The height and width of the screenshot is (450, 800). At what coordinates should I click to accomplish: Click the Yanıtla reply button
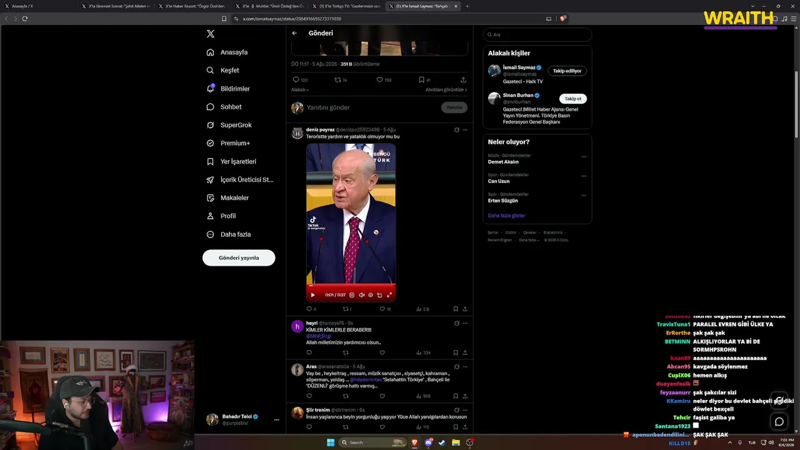point(454,107)
